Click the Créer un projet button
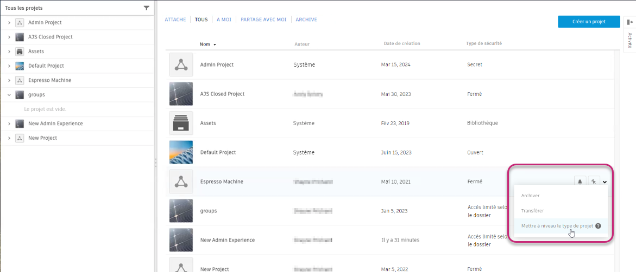636x272 pixels. (x=589, y=22)
